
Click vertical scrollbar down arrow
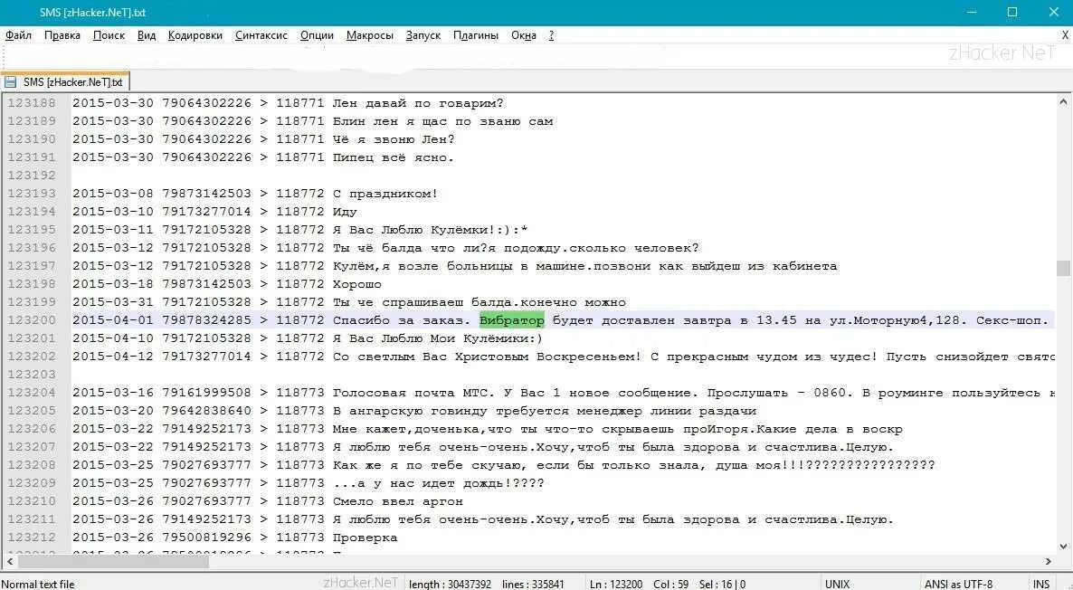(1063, 547)
